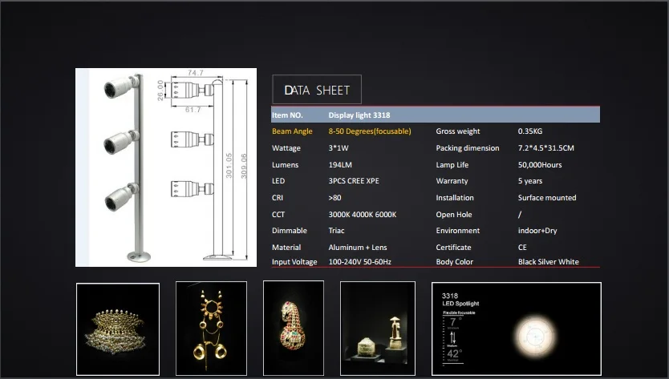This screenshot has height=379, width=669.
Task: Open the 3318 LED Spotlight beam thumbnail
Action: (517, 329)
